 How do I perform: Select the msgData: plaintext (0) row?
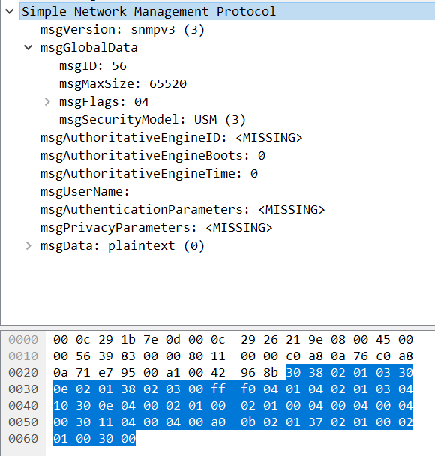click(122, 246)
